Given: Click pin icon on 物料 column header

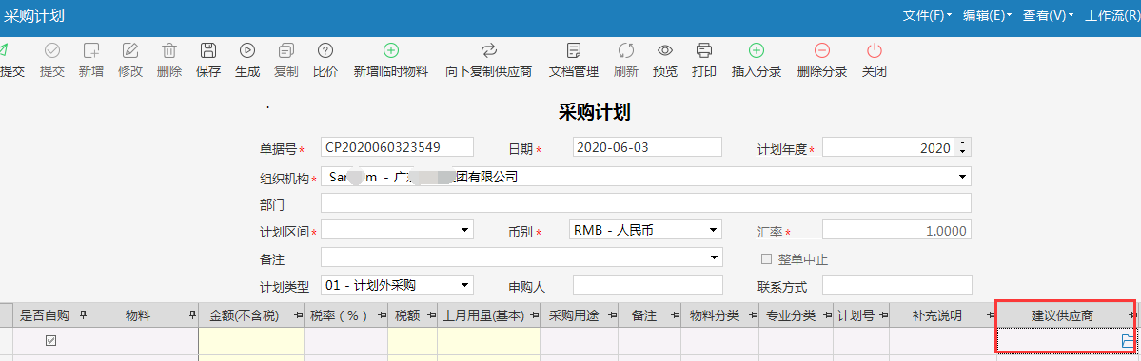Looking at the screenshot, I should [x=192, y=315].
